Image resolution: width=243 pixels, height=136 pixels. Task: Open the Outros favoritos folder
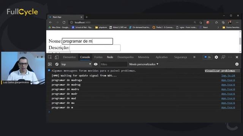pos(231,27)
